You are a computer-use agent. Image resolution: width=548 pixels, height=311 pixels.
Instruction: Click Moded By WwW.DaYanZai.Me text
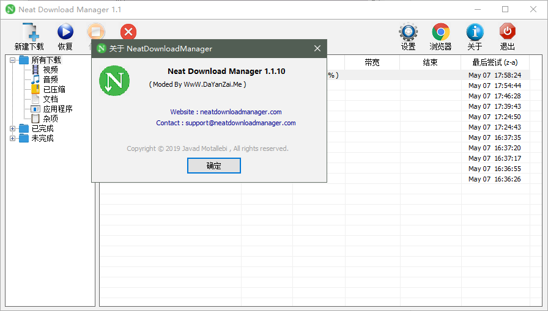[198, 84]
